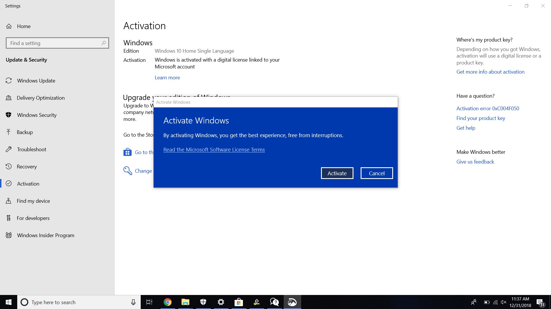Launch Google Chrome from the taskbar
This screenshot has height=309, width=551.
[x=167, y=302]
